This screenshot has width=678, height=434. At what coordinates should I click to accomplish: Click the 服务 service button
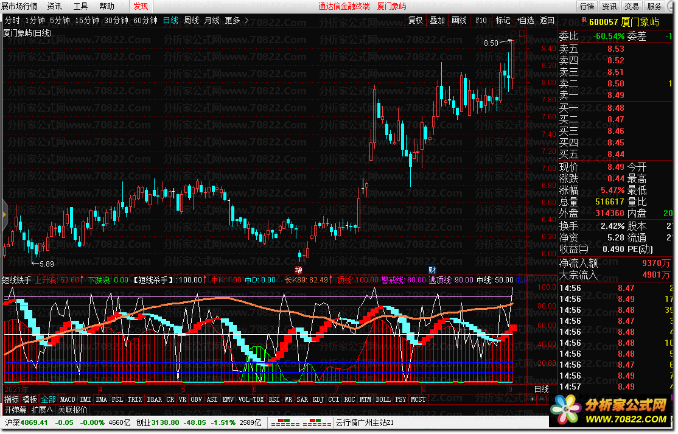click(654, 6)
